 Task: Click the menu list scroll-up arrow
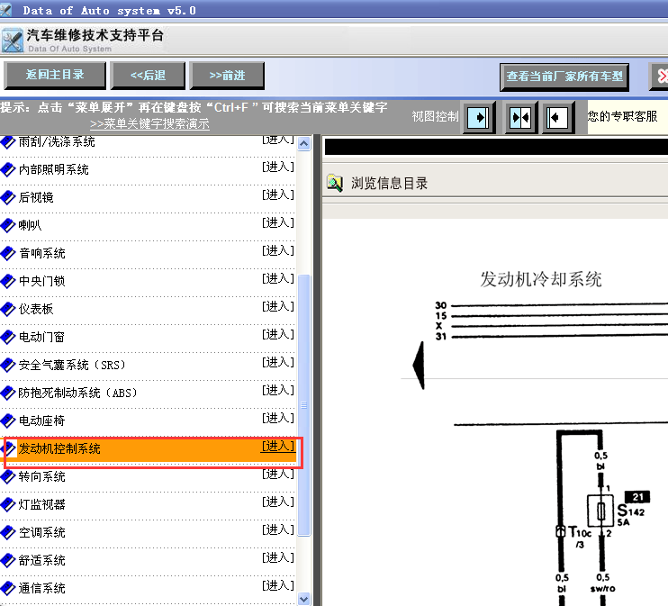(303, 143)
